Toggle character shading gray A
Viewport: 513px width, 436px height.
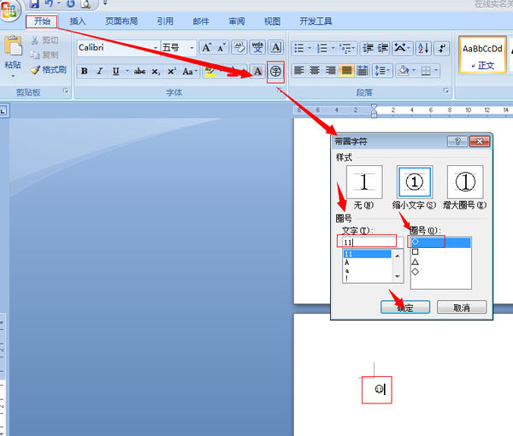(x=257, y=71)
